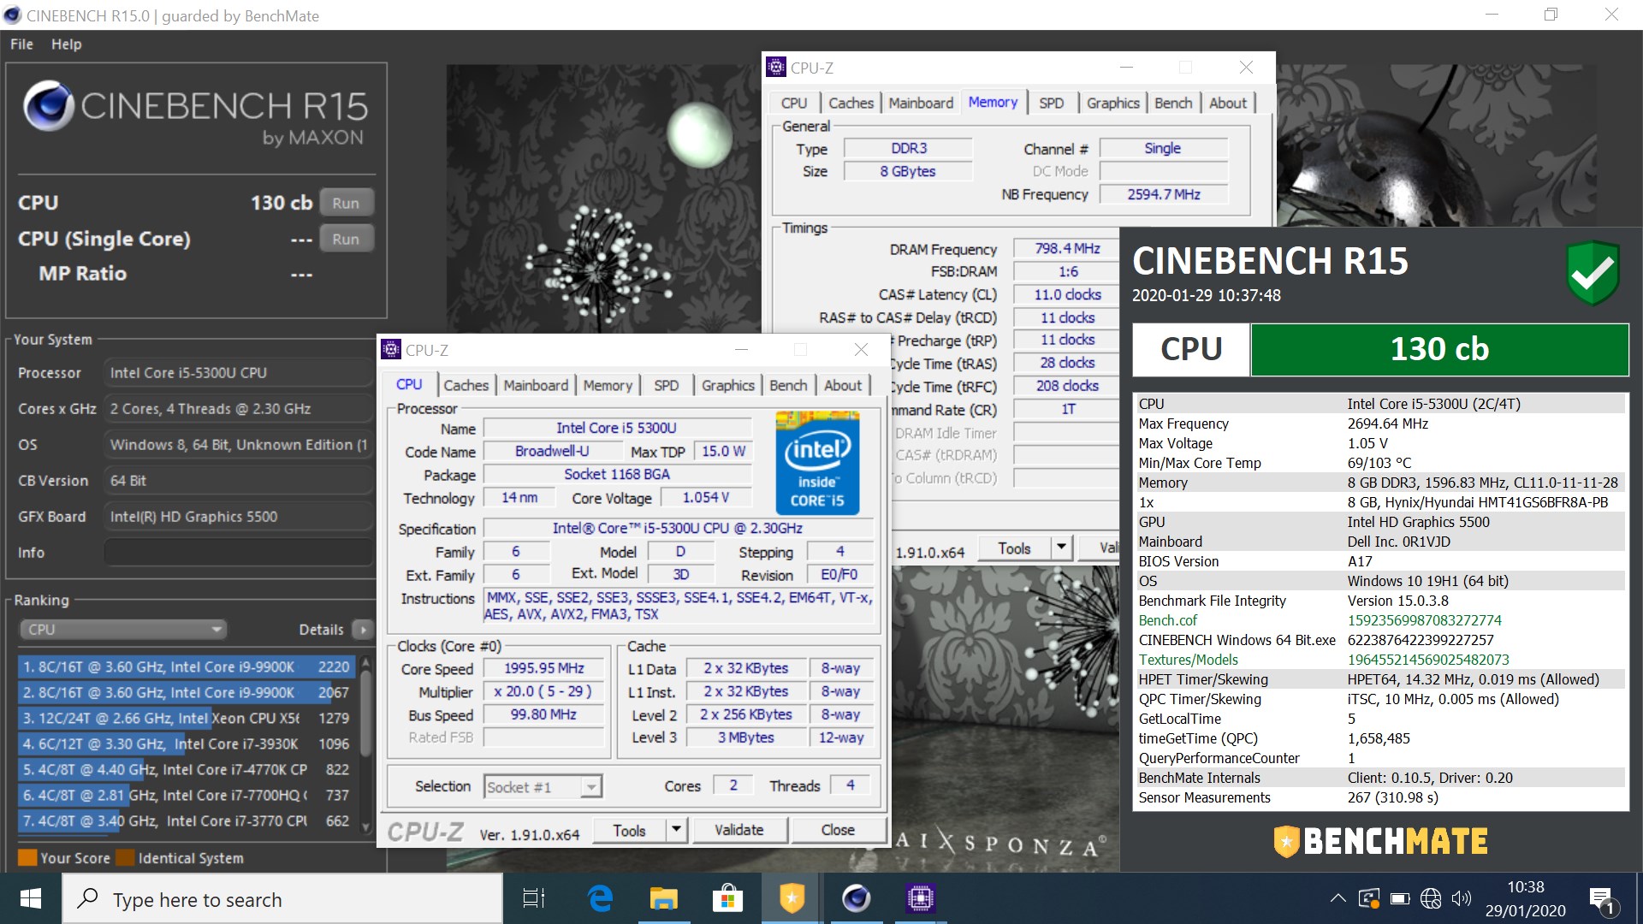Open the File menu in Cinebench
The height and width of the screenshot is (924, 1643).
point(22,44)
